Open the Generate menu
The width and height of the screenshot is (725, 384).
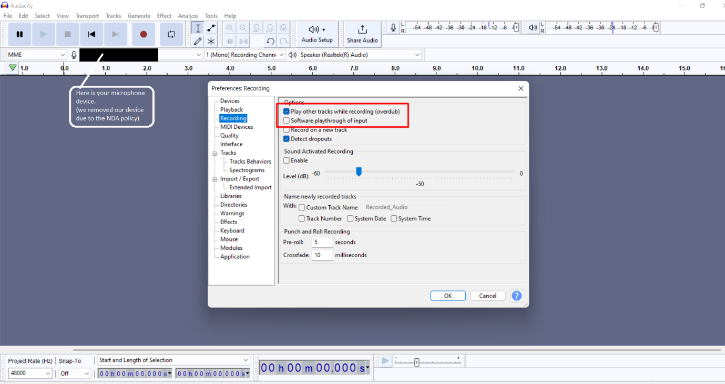[139, 16]
